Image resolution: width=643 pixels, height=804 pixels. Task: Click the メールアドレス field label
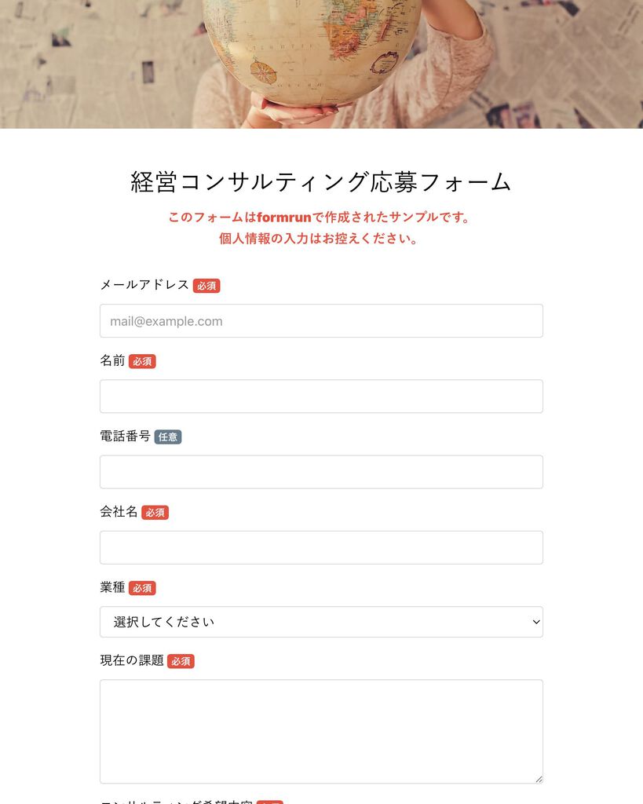(x=144, y=285)
